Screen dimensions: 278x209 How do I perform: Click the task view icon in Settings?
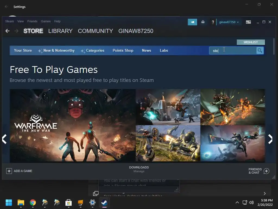pos(96,193)
